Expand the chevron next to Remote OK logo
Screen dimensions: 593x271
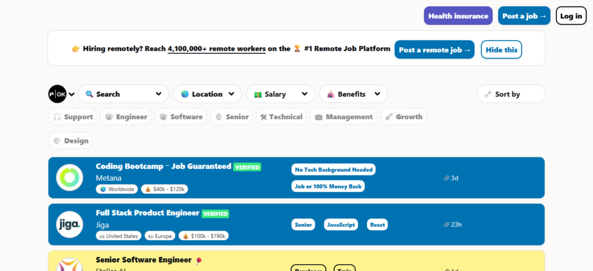[72, 94]
